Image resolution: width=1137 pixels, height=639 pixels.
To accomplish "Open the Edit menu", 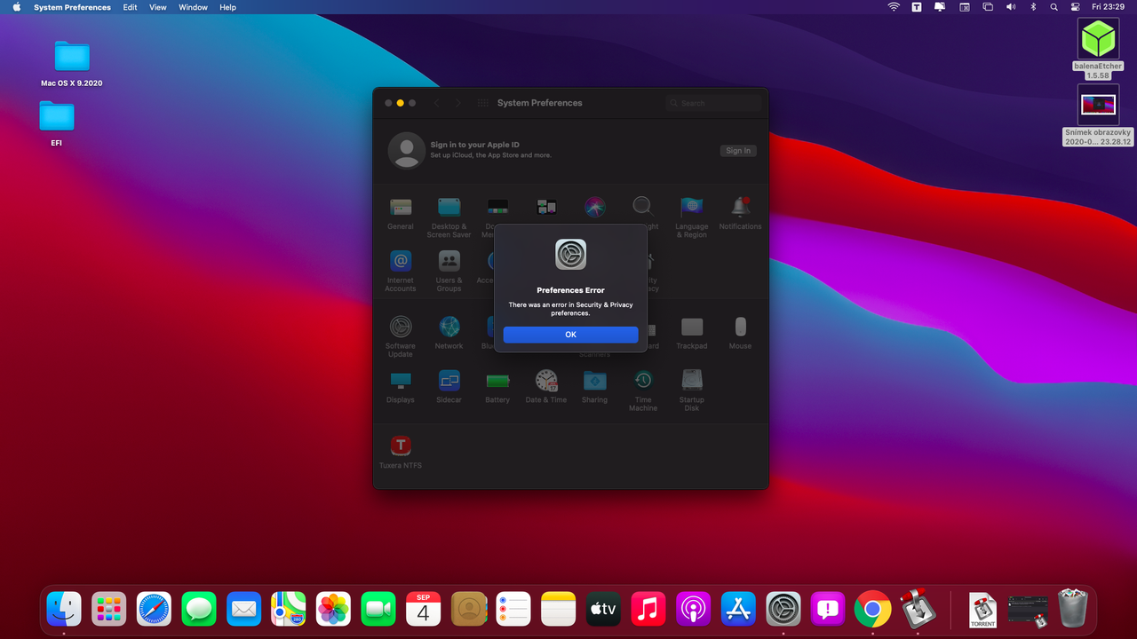I will click(130, 7).
